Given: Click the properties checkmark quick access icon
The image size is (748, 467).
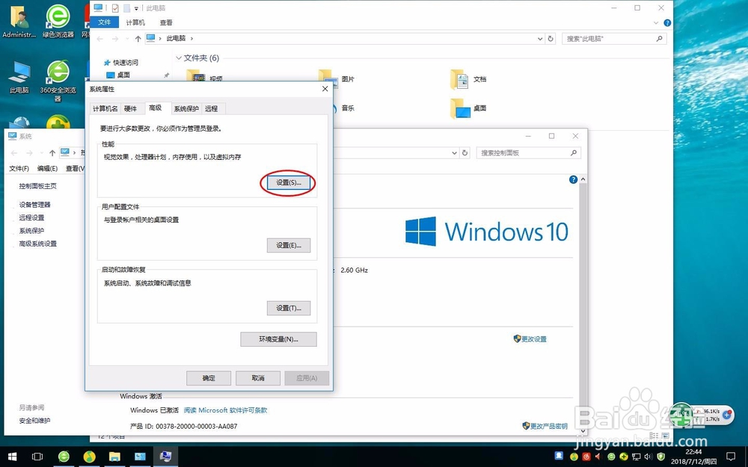Looking at the screenshot, I should click(x=115, y=8).
